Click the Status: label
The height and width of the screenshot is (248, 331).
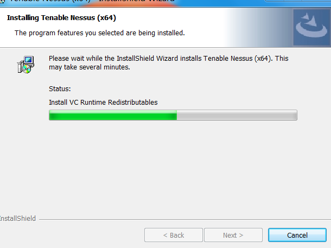coord(60,89)
